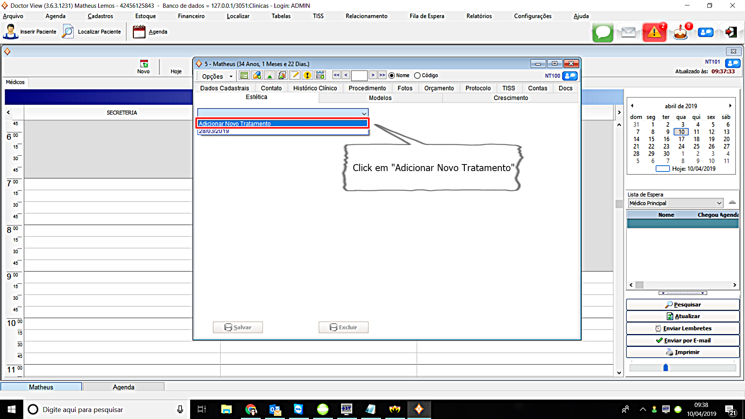Click the pill medication icon in patient toolbar
Image resolution: width=745 pixels, height=419 pixels.
coord(257,75)
